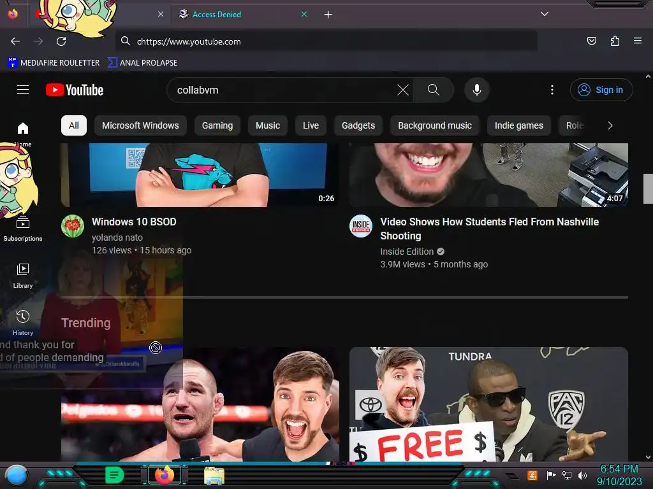
Task: Click the YouTube logo
Action: (75, 90)
